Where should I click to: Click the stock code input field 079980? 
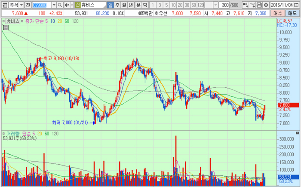coord(41,5)
